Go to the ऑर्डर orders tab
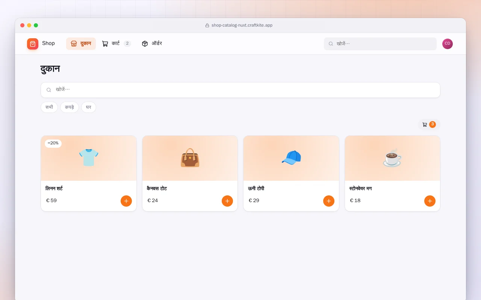 tap(152, 43)
